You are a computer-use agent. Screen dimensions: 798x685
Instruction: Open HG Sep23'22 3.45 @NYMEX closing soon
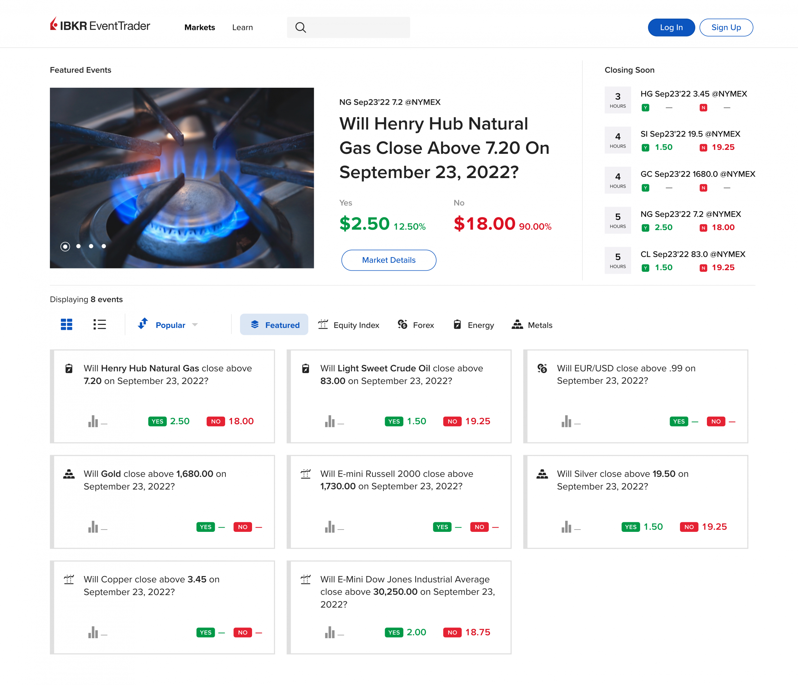point(694,94)
